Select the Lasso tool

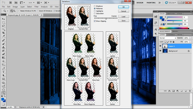pyautogui.click(x=3, y=26)
